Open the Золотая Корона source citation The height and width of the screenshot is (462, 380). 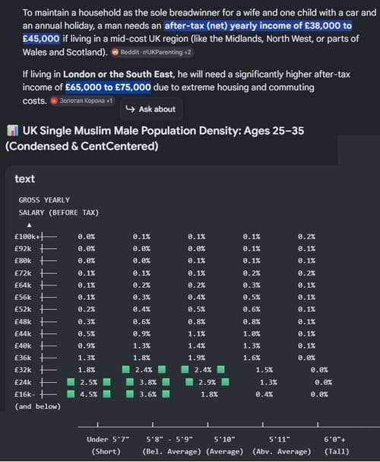coord(82,100)
